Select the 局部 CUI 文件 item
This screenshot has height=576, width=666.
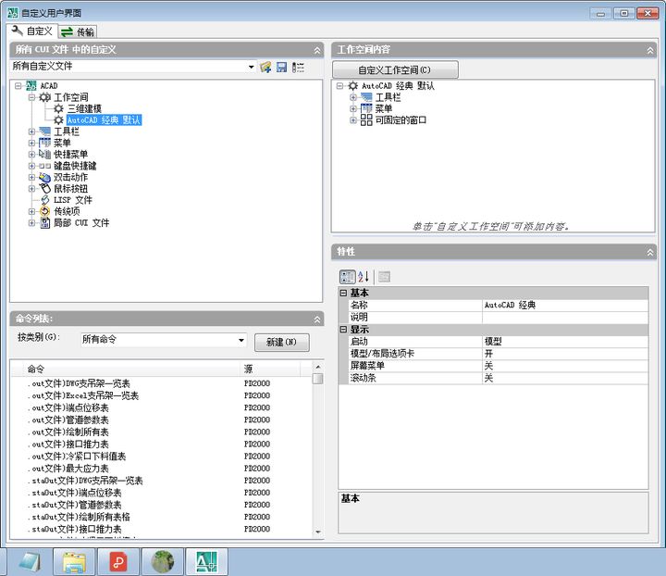coord(81,223)
